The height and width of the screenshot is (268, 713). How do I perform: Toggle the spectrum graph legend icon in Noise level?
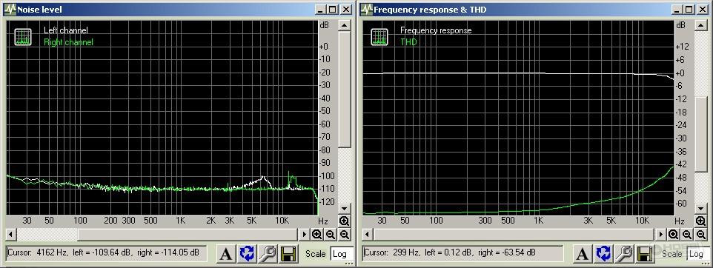point(23,37)
